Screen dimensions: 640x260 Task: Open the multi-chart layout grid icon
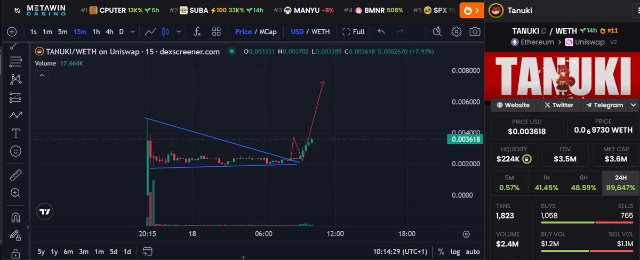click(216, 31)
